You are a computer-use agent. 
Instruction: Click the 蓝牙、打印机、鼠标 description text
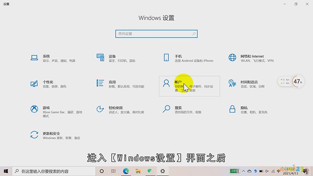(122, 61)
